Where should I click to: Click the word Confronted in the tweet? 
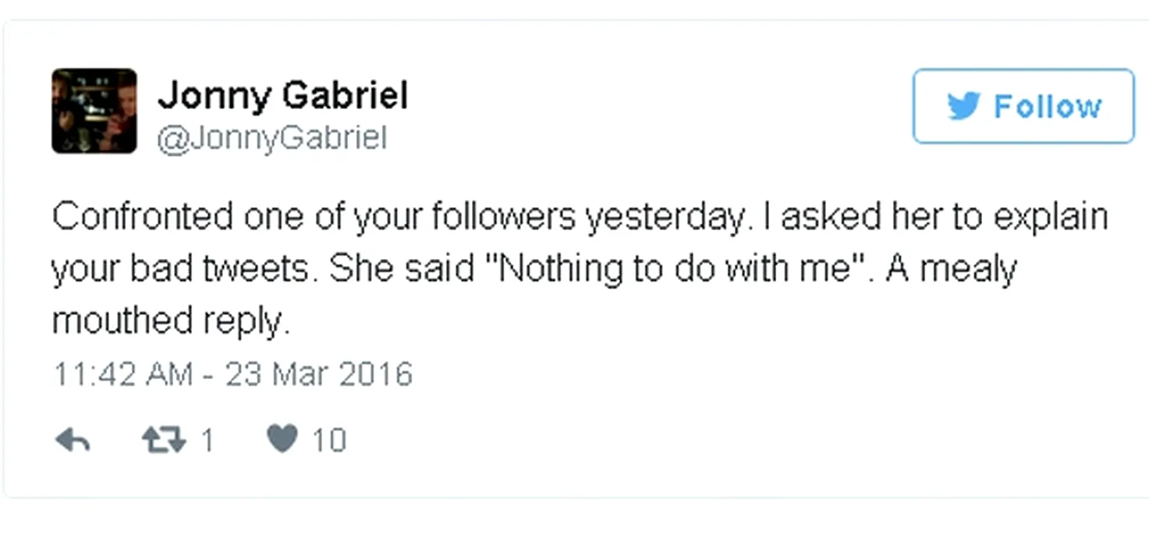coord(142,217)
